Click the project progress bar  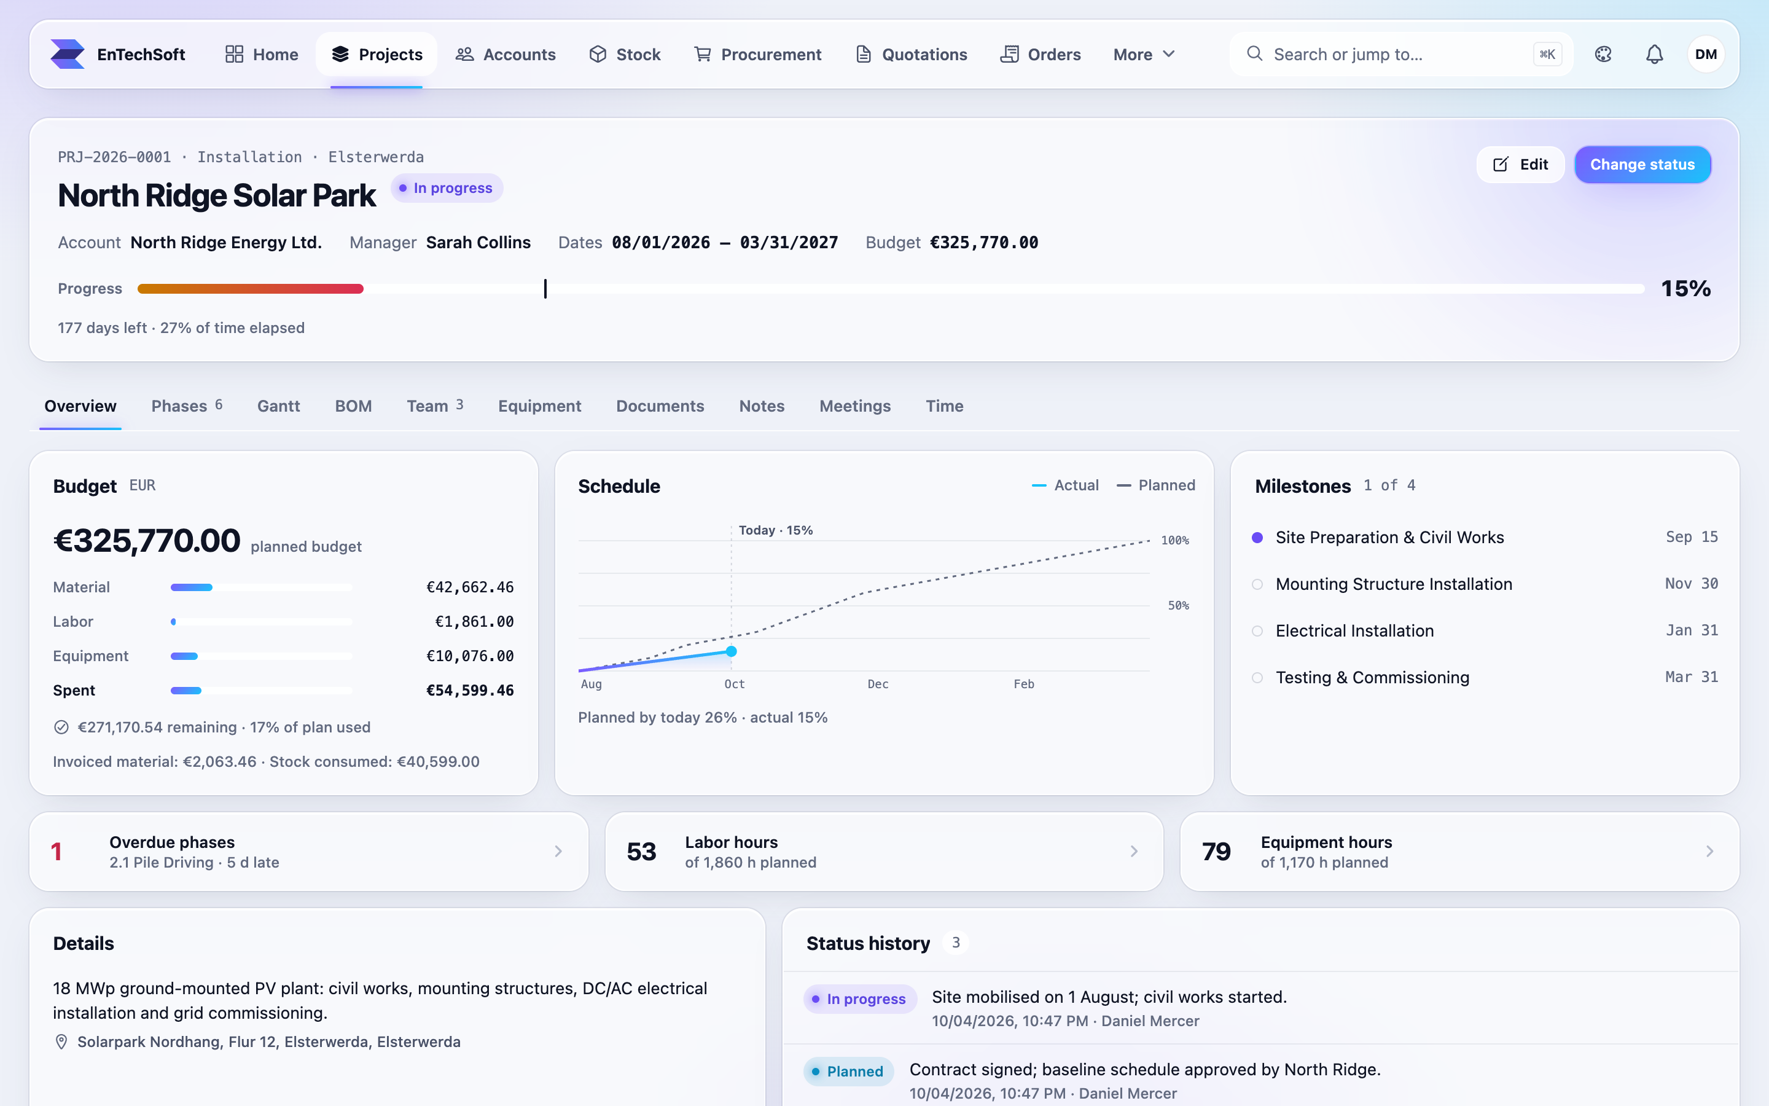pyautogui.click(x=891, y=289)
